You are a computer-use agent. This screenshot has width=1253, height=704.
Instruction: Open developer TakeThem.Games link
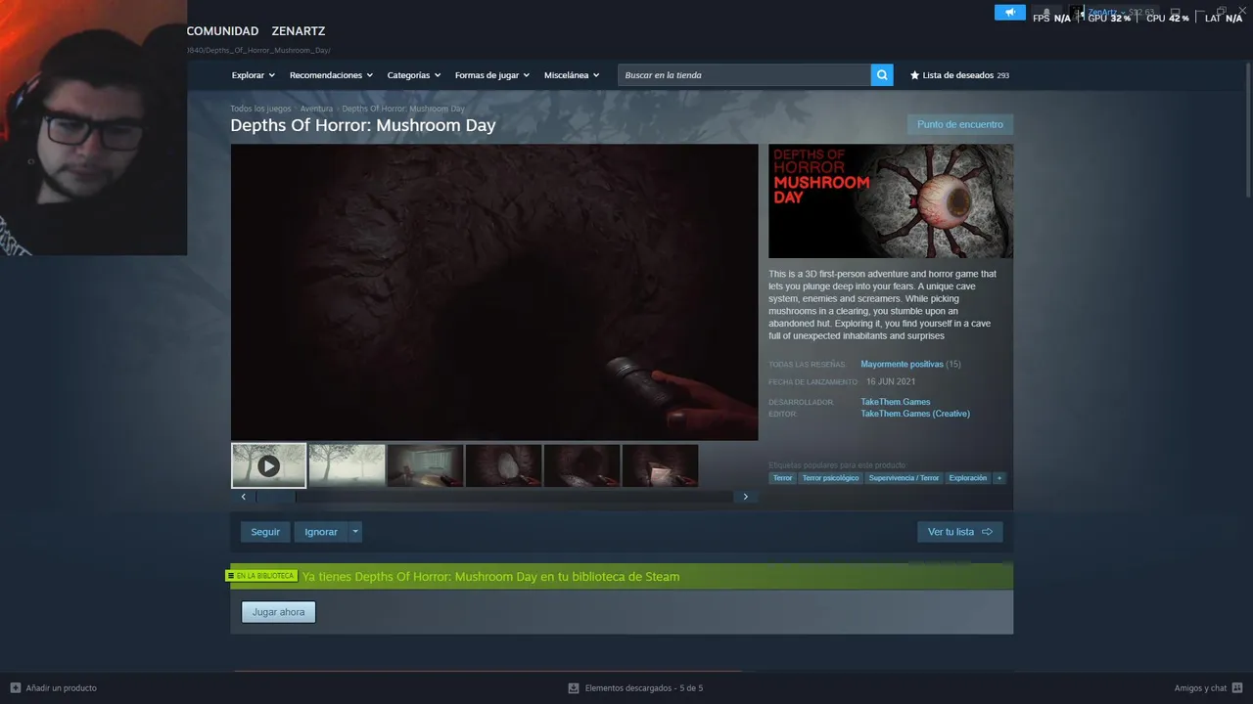[896, 402]
